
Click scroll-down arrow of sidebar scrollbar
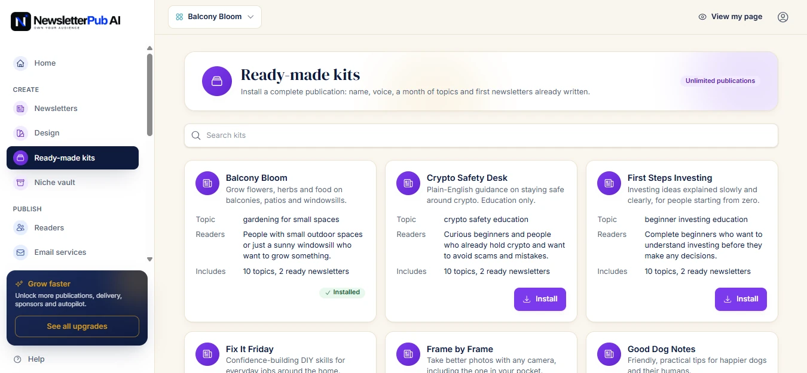(x=149, y=259)
